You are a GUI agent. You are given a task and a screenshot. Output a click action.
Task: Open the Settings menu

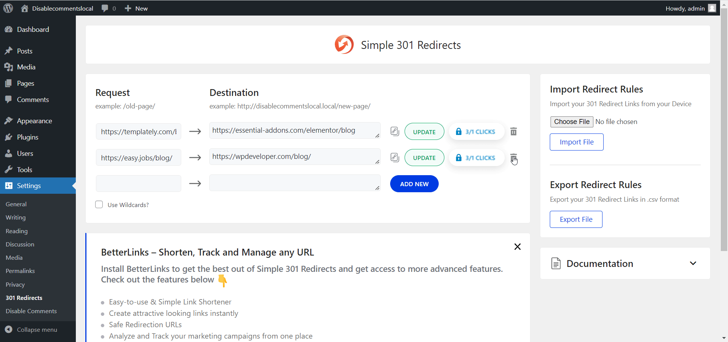[x=38, y=186]
